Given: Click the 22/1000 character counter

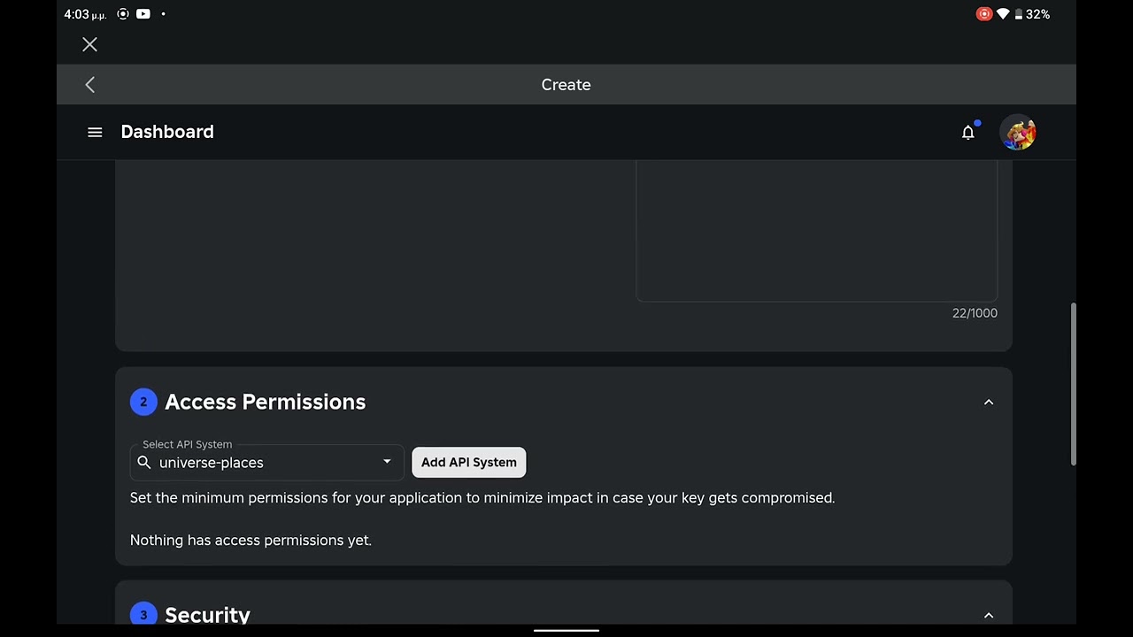Looking at the screenshot, I should [x=975, y=313].
